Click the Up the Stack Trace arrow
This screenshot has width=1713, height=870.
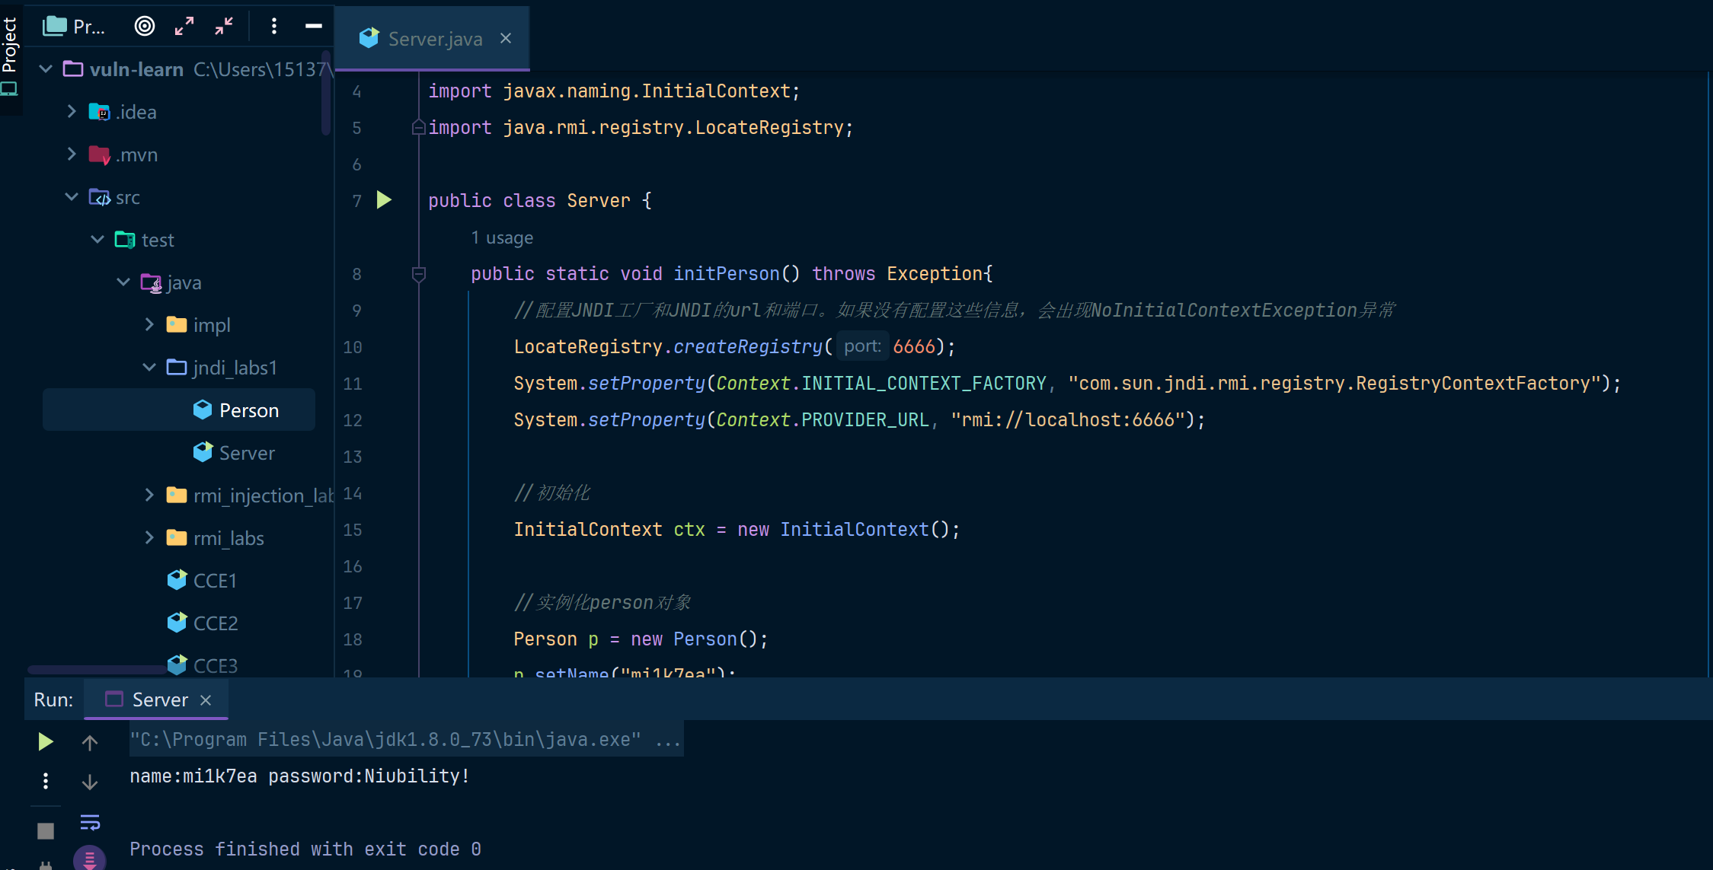tap(90, 742)
